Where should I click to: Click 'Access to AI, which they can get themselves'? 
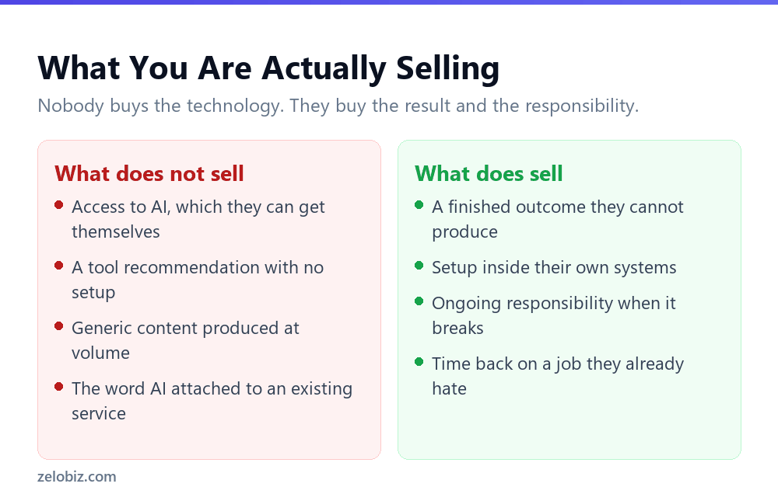tap(198, 219)
